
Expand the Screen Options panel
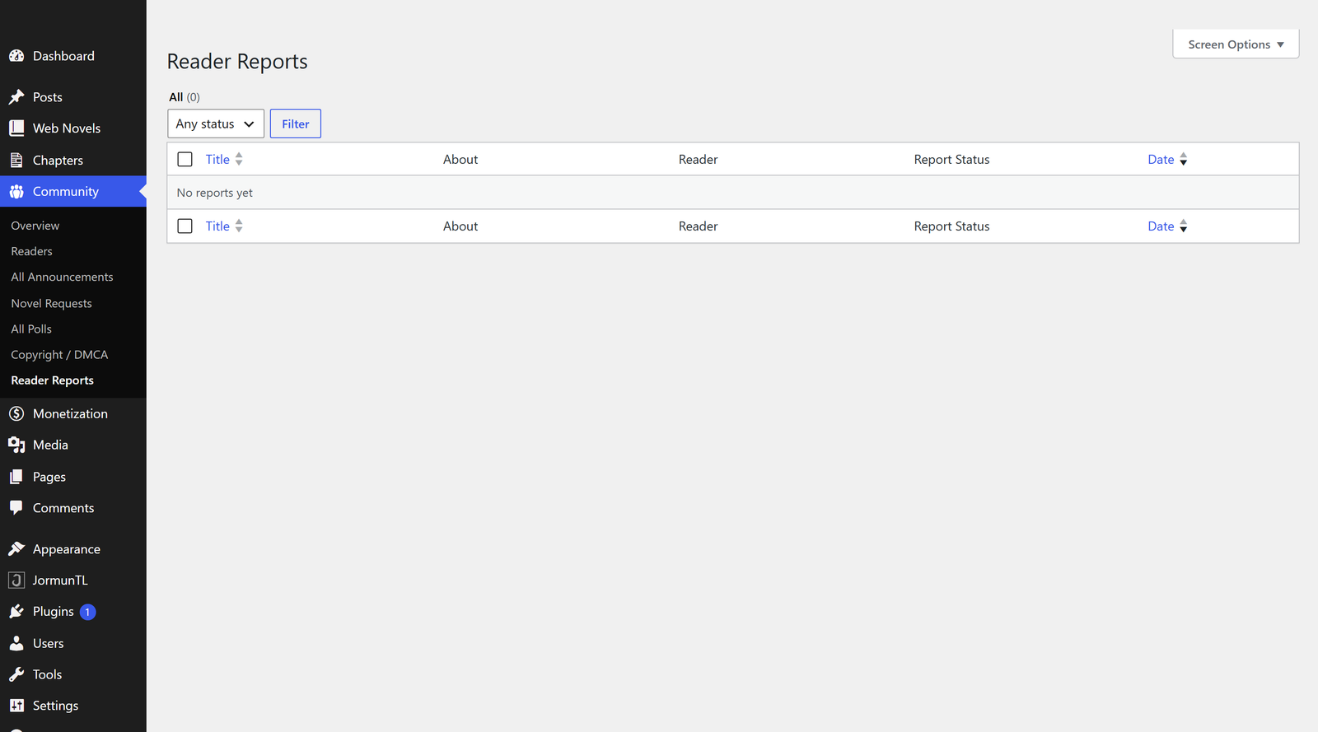pyautogui.click(x=1236, y=44)
